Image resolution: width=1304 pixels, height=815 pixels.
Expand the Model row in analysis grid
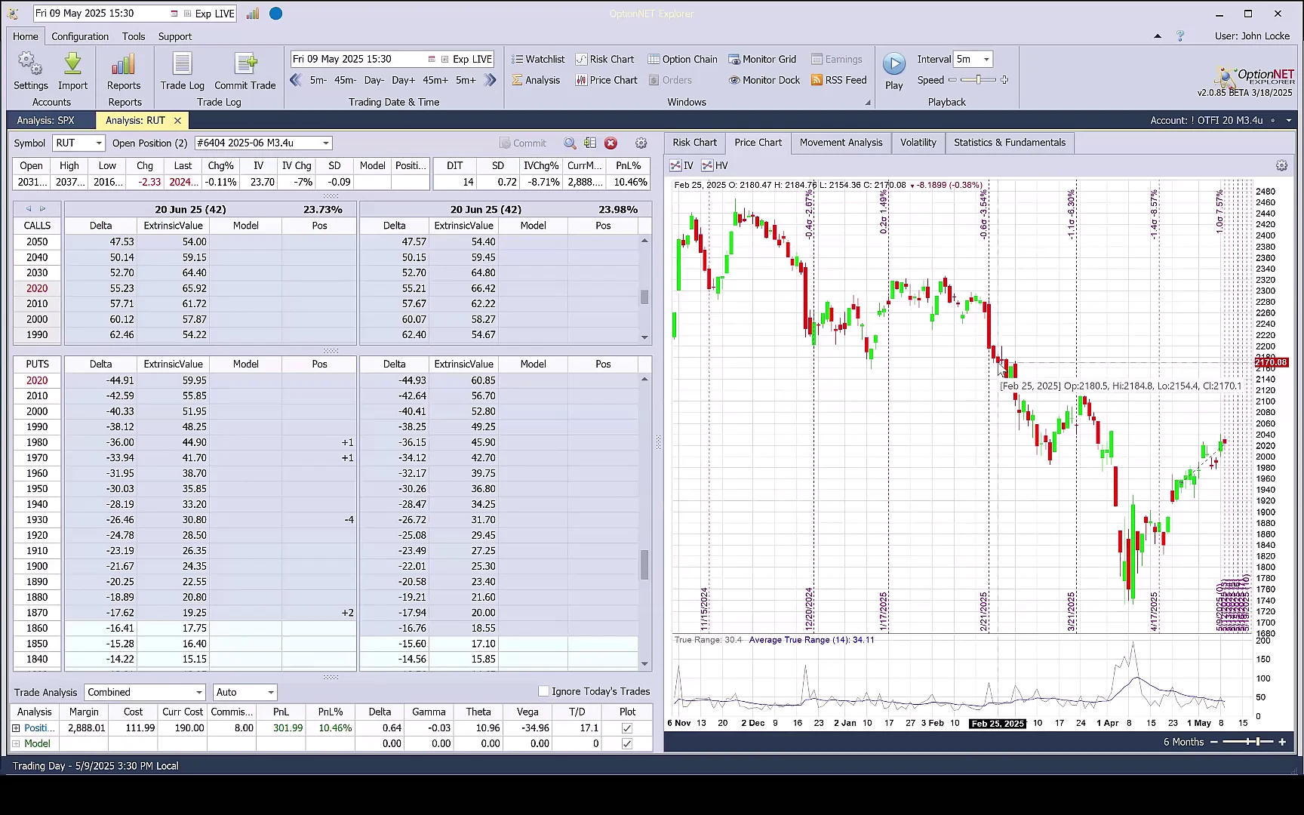click(16, 744)
